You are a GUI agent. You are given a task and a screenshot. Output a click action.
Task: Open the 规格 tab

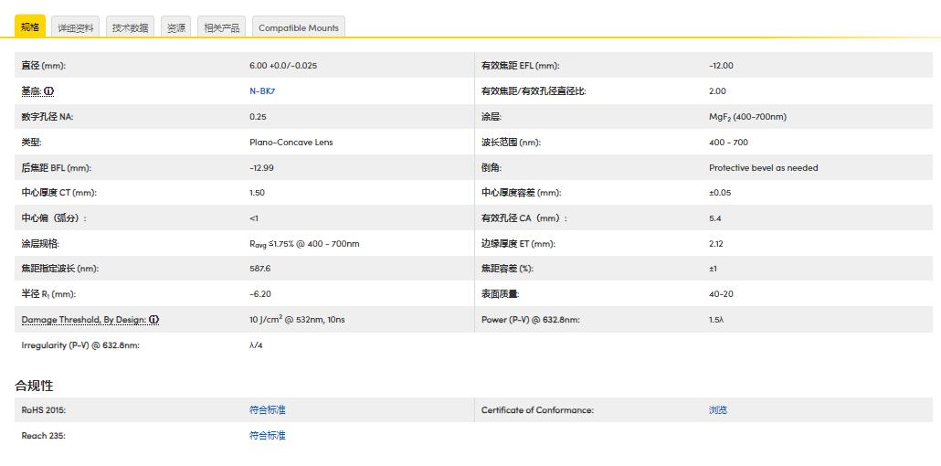(30, 26)
